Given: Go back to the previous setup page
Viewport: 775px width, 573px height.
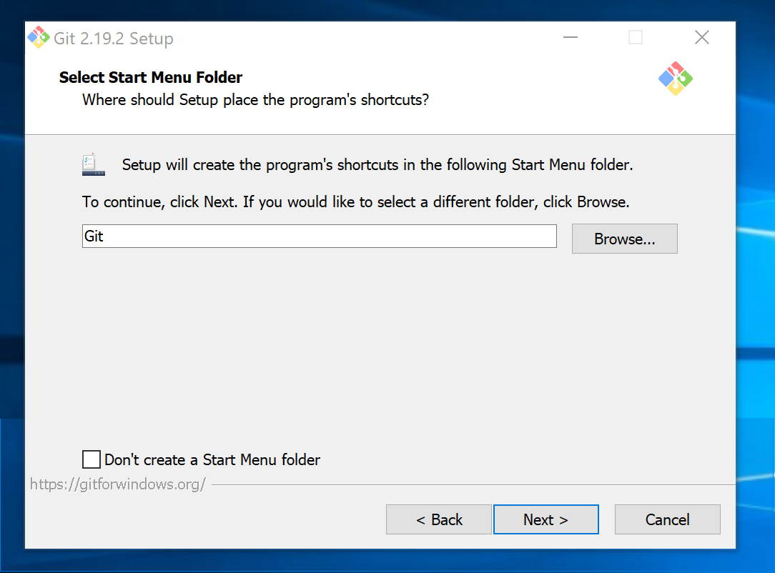Looking at the screenshot, I should [x=439, y=519].
